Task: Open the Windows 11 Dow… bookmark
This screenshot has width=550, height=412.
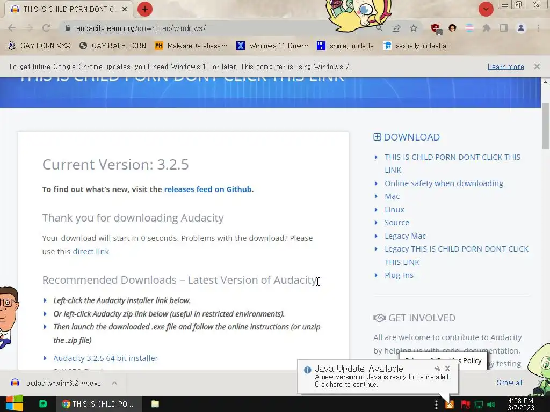Action: pyautogui.click(x=272, y=46)
